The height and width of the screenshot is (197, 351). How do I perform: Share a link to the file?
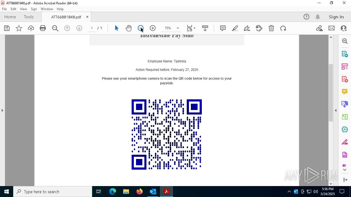(x=319, y=28)
